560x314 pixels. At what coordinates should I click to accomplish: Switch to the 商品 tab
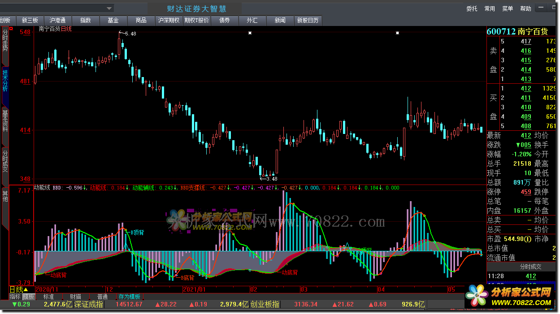point(141,21)
